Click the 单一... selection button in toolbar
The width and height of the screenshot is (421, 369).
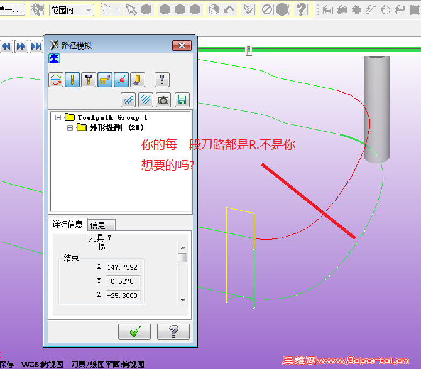pyautogui.click(x=13, y=10)
